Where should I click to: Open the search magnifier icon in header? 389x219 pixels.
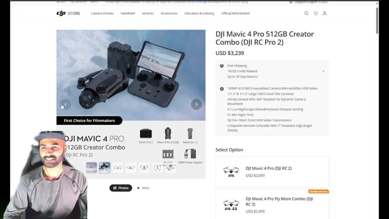click(x=306, y=13)
